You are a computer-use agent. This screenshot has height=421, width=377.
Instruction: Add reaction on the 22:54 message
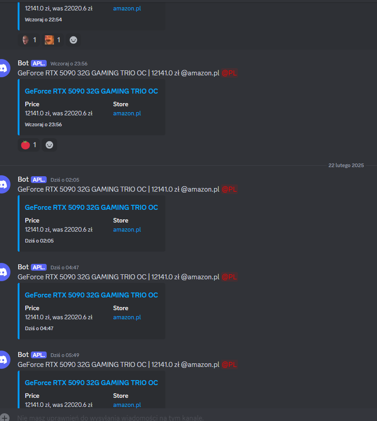(73, 40)
